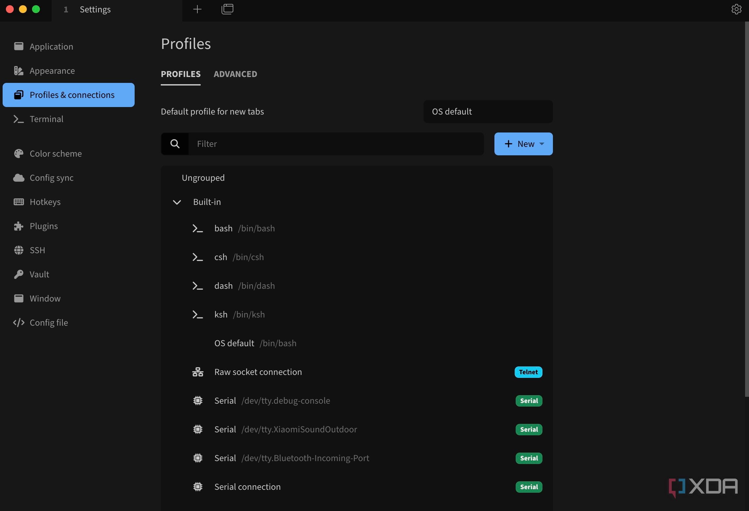The height and width of the screenshot is (511, 749).
Task: Click the Config sync cloud icon
Action: [x=19, y=178]
